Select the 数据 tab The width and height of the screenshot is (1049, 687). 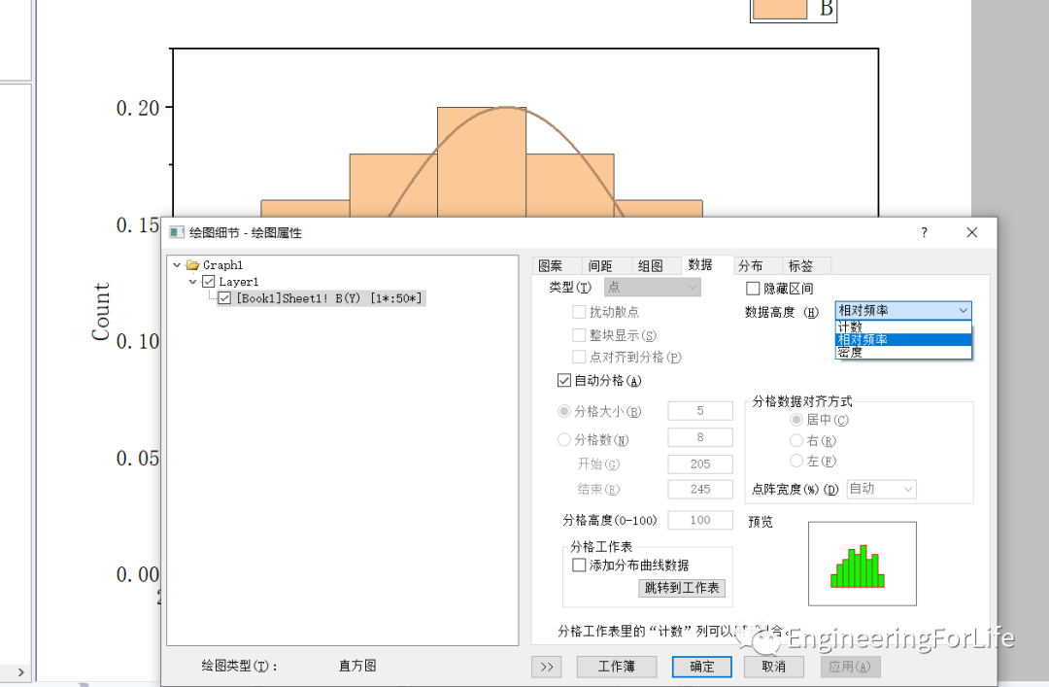pos(700,264)
